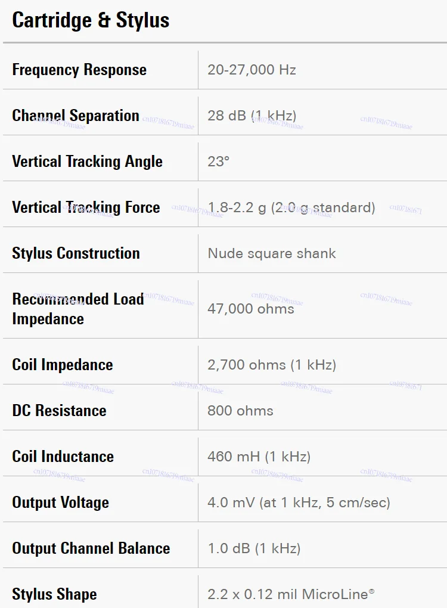Select the Stylus Construction label
The width and height of the screenshot is (447, 608).
coord(76,253)
